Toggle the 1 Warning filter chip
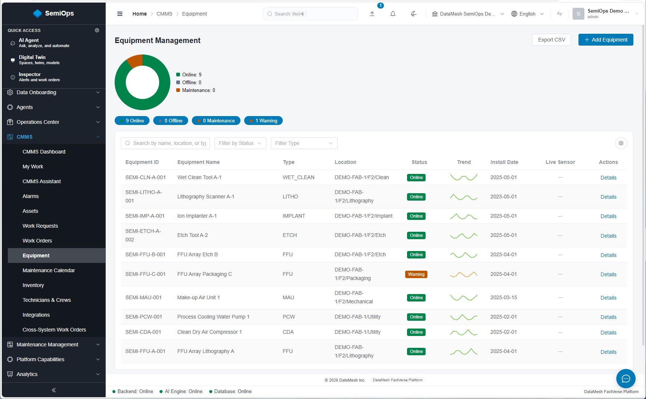The image size is (646, 399). pos(263,121)
